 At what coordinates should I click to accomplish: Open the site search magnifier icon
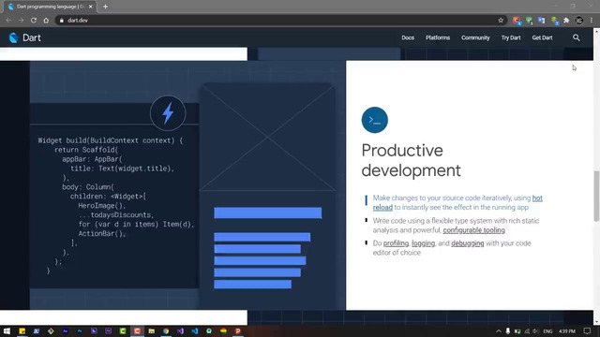[x=577, y=37]
